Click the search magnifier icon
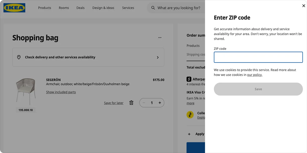 [x=153, y=8]
